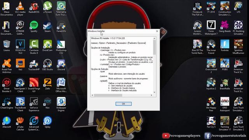
Task: Open TeamSpeak 3 Client shortcut
Action: 20,85
